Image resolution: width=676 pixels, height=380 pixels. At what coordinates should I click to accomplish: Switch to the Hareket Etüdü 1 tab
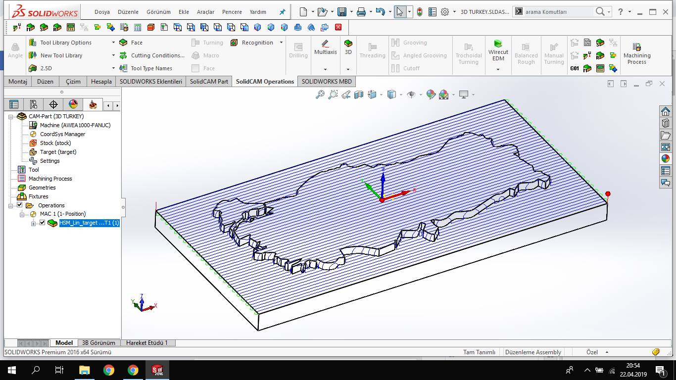[147, 342]
